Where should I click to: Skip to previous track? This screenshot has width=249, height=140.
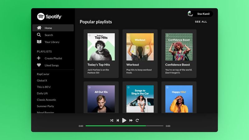click(118, 120)
